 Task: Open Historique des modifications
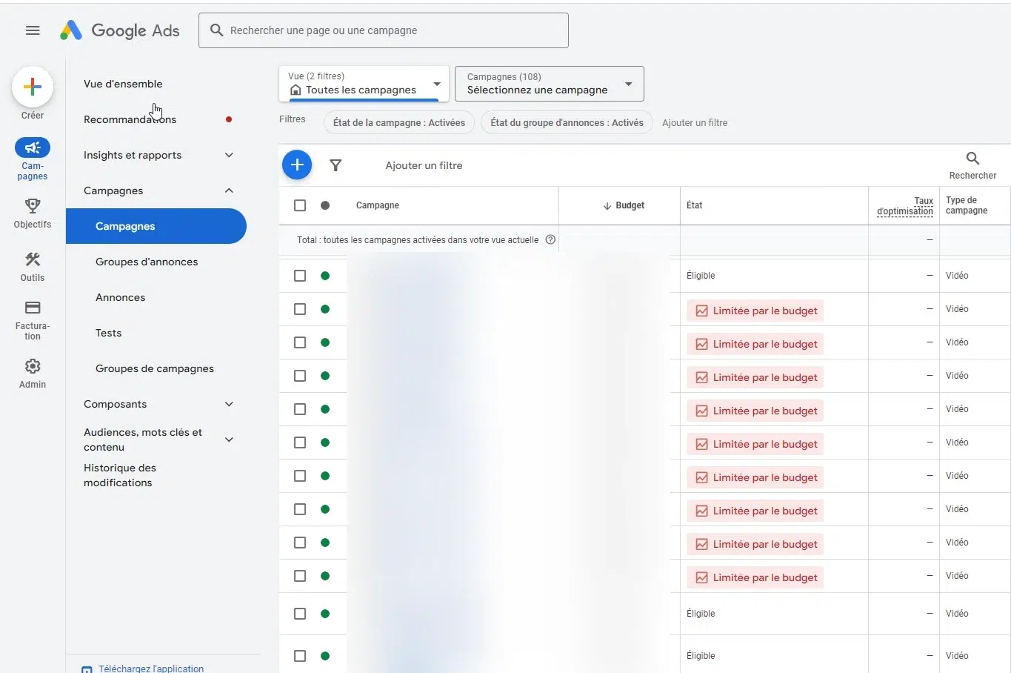120,475
